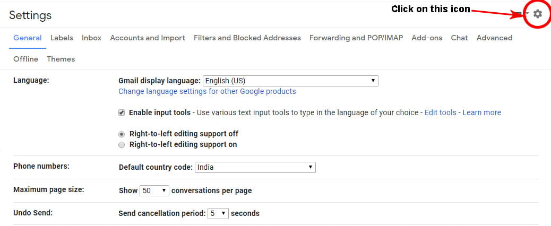Open the Chat settings tab
551x226 pixels.
click(459, 38)
